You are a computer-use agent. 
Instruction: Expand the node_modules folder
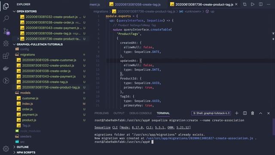coord(28,131)
